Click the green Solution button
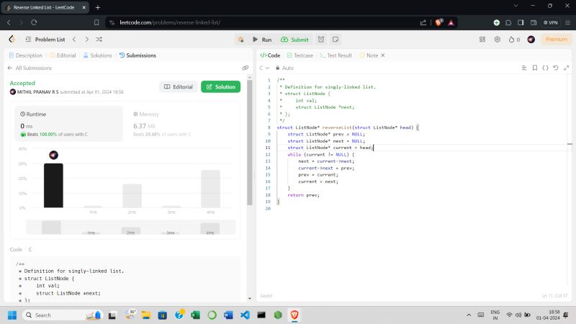 pyautogui.click(x=220, y=86)
